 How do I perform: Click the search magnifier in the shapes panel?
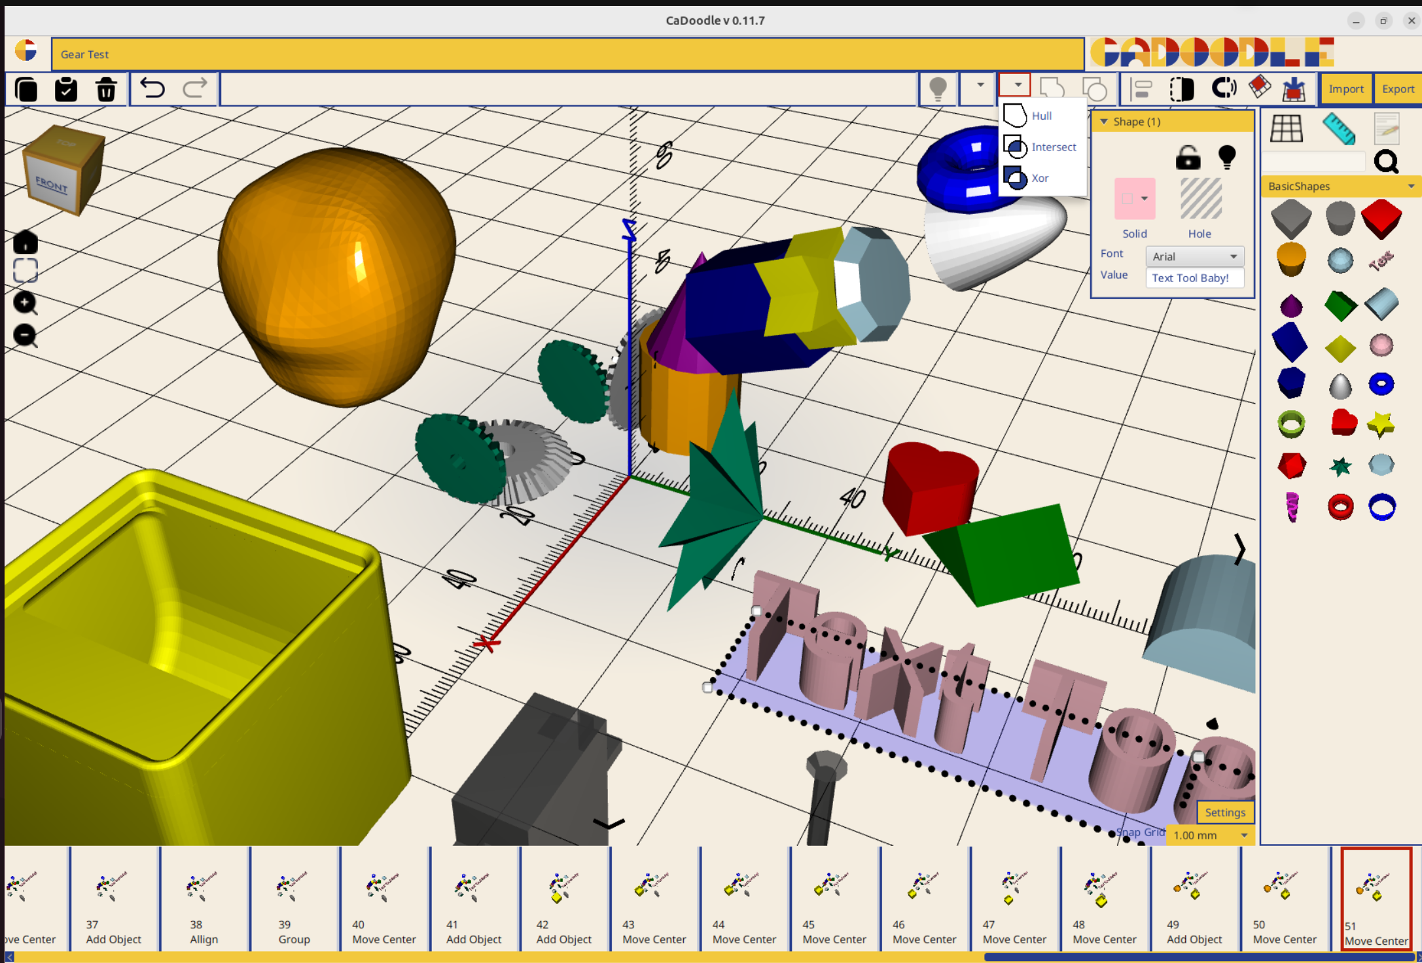pos(1387,162)
